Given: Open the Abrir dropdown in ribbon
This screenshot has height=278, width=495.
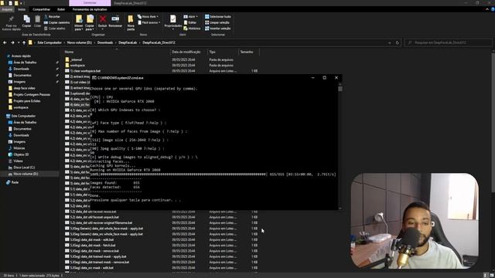Looking at the screenshot, I should (191, 17).
